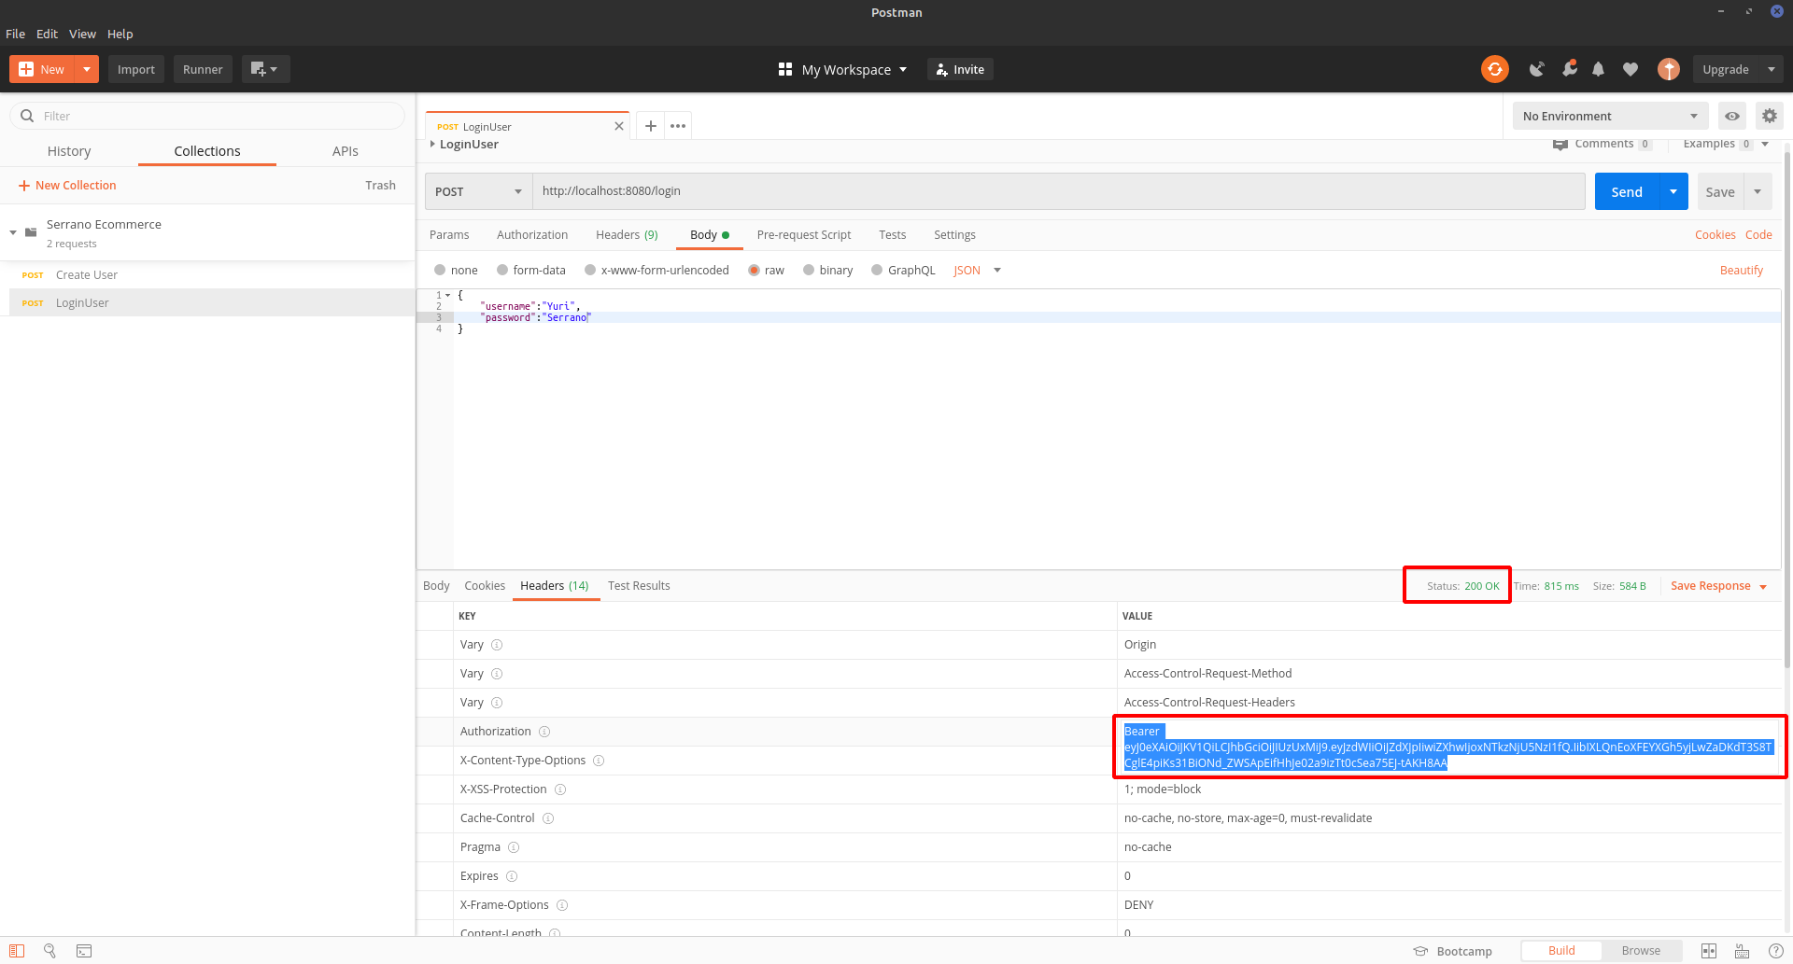The height and width of the screenshot is (964, 1793).
Task: Click the Import button
Action: pyautogui.click(x=136, y=69)
